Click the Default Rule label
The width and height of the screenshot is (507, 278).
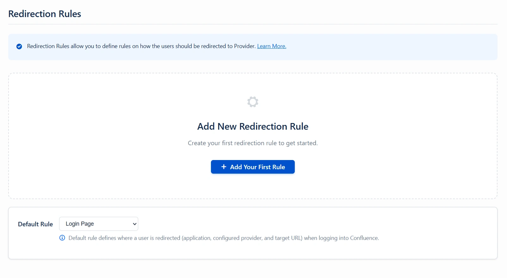point(35,224)
